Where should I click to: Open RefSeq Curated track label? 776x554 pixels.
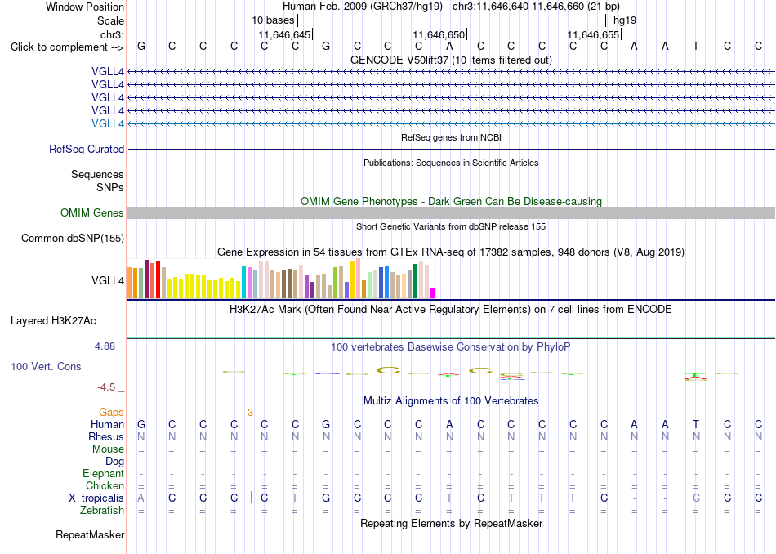coord(87,149)
